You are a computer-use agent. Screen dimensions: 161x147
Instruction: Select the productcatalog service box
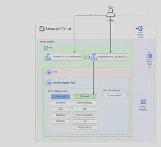tap(85, 103)
